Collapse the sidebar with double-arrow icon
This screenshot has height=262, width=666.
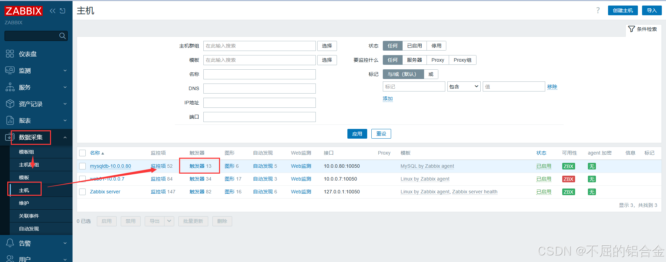[x=52, y=11]
